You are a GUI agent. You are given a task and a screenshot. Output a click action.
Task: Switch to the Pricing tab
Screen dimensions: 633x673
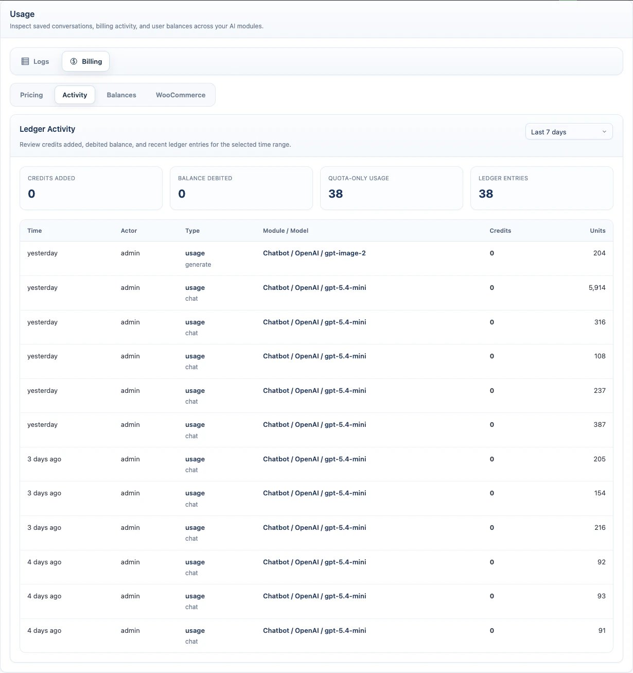(x=31, y=95)
